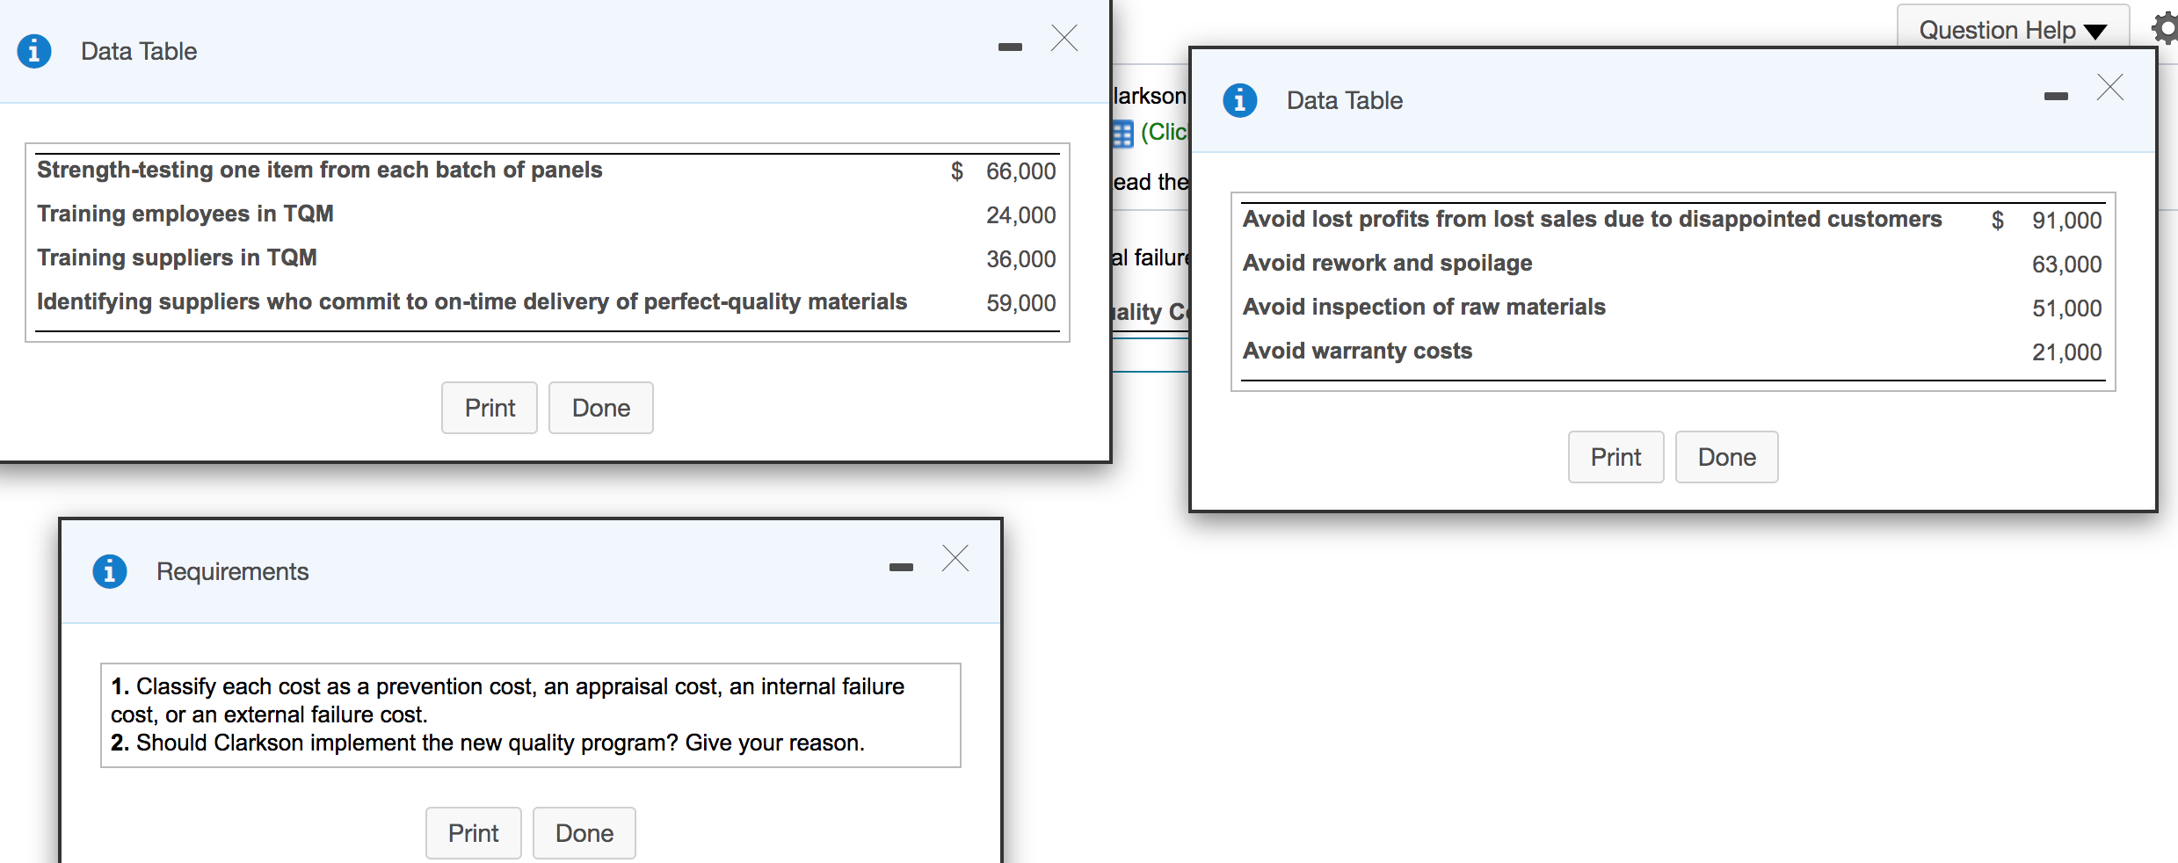The height and width of the screenshot is (863, 2178).
Task: Click the 21,000 value
Action: [x=2066, y=352]
